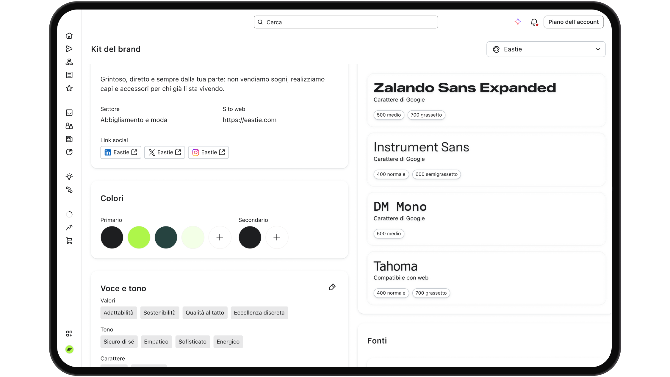Click the list document icon in sidebar
Image resolution: width=670 pixels, height=377 pixels.
click(69, 75)
